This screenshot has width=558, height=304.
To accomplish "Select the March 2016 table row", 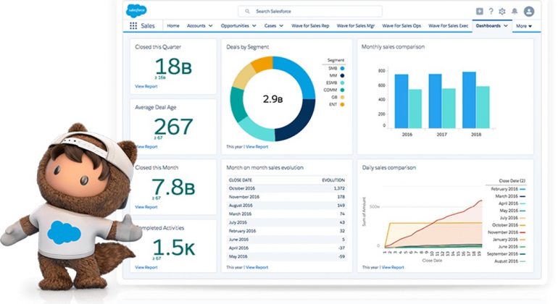I will click(x=286, y=214).
